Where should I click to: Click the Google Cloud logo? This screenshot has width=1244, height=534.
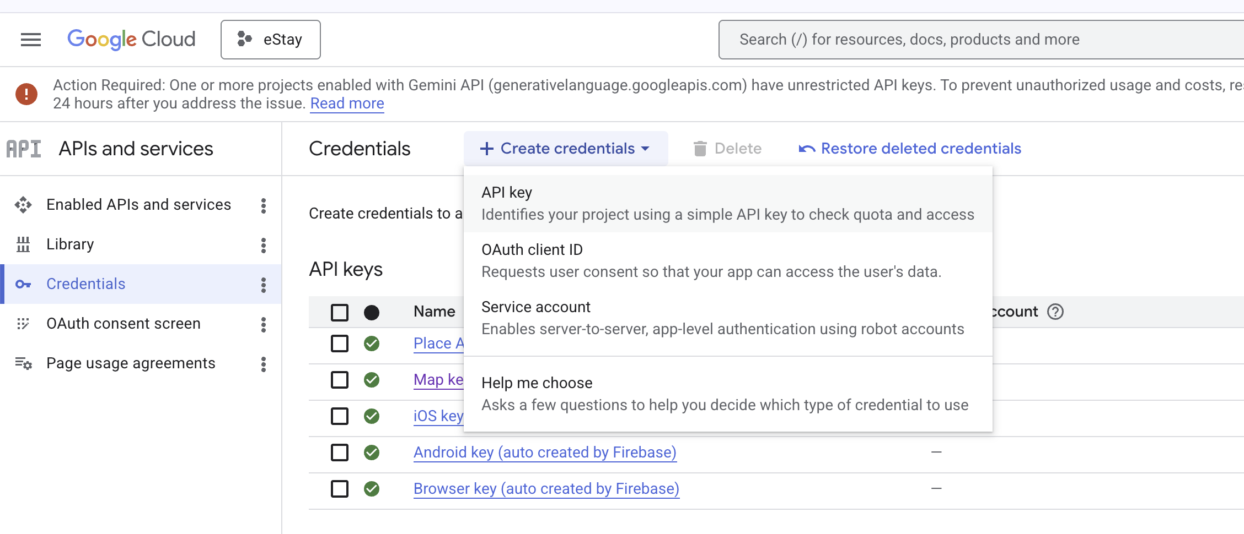[131, 40]
